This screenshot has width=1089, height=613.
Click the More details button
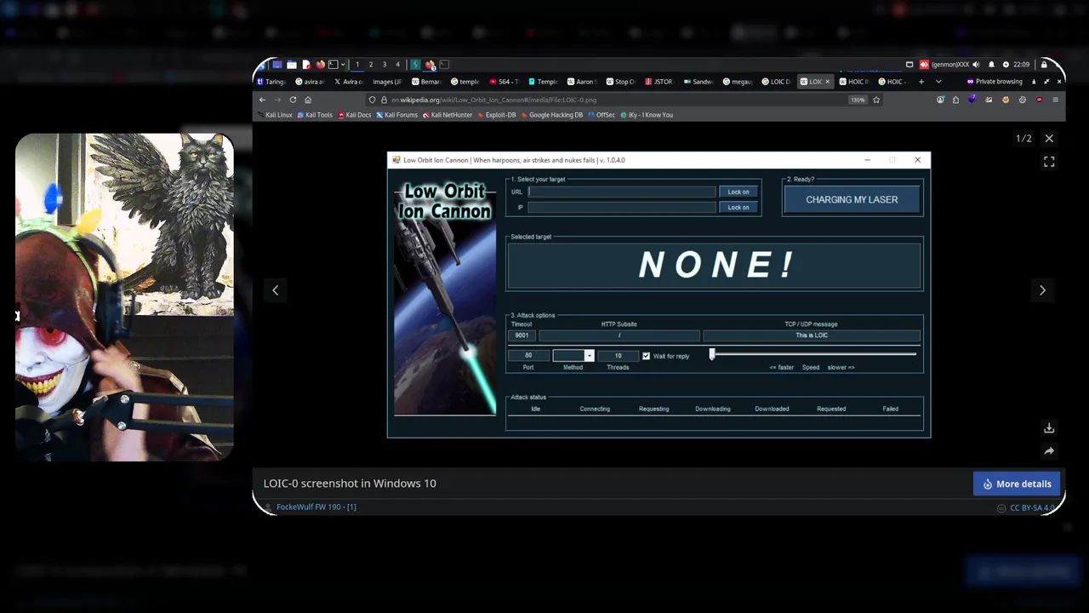[1017, 484]
